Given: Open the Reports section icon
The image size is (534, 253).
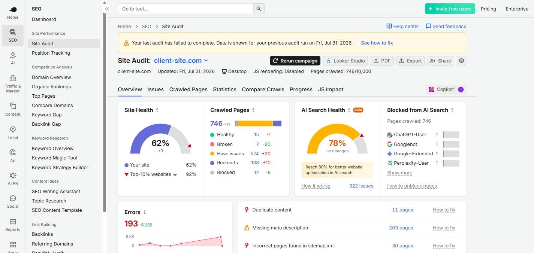Looking at the screenshot, I should (x=13, y=222).
